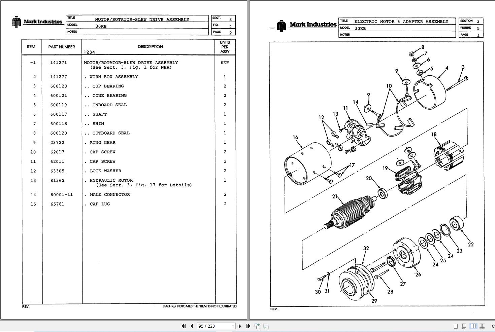Click callout number 16 in the diagram

[295, 137]
